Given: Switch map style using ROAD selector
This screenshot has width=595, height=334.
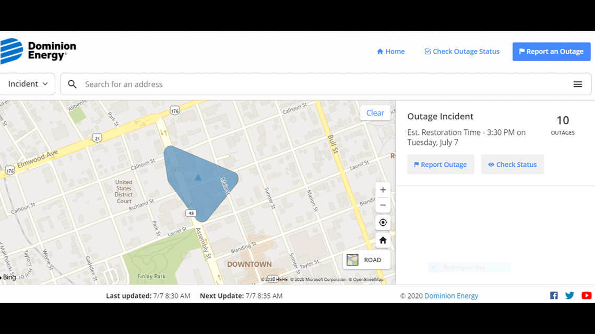Looking at the screenshot, I should pyautogui.click(x=366, y=260).
